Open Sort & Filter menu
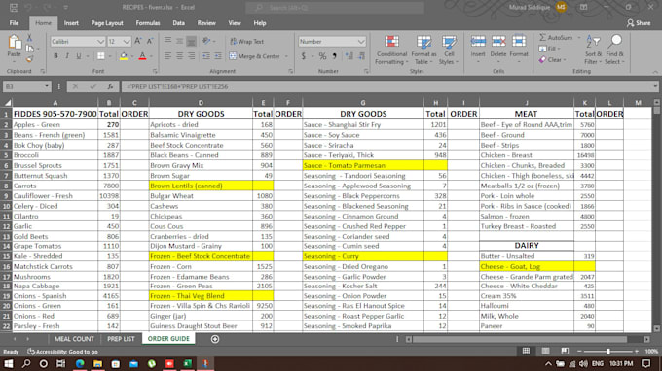 point(593,50)
